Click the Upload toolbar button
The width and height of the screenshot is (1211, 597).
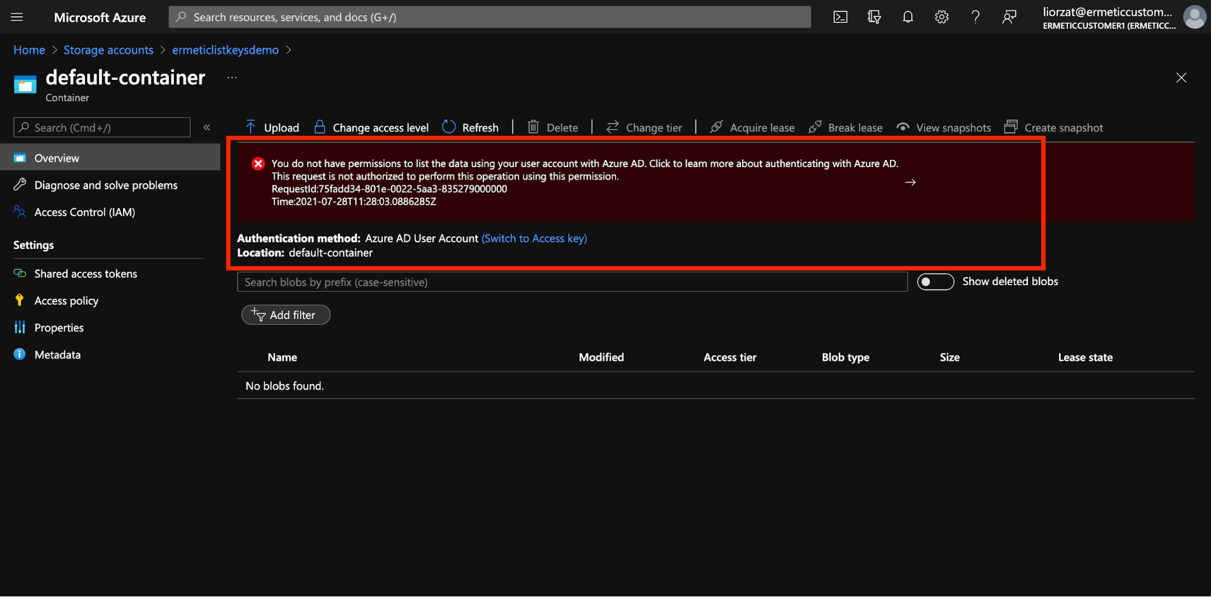[x=272, y=127]
